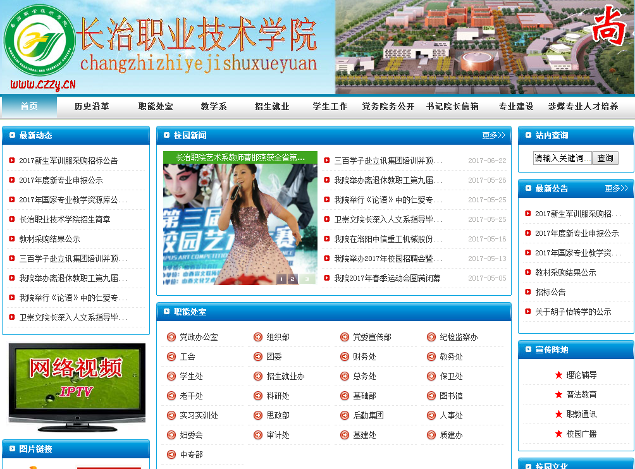Click the keyword search input field
Viewport: 635px width, 469px height.
pyautogui.click(x=562, y=158)
